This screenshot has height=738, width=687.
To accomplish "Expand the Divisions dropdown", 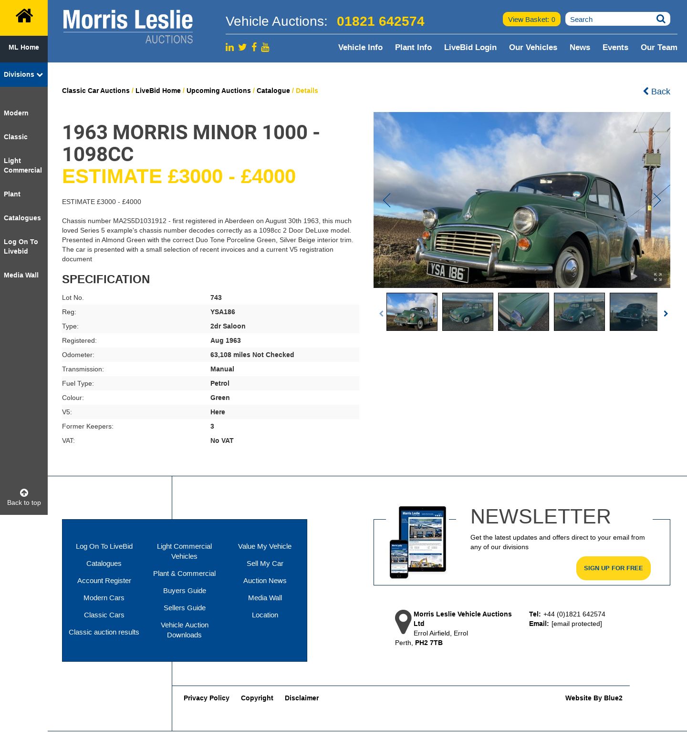I will [23, 74].
